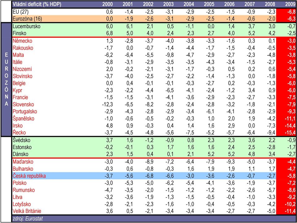Click Francie's 2009 value -7,5
The height and width of the screenshot is (223, 297).
pyautogui.click(x=291, y=97)
